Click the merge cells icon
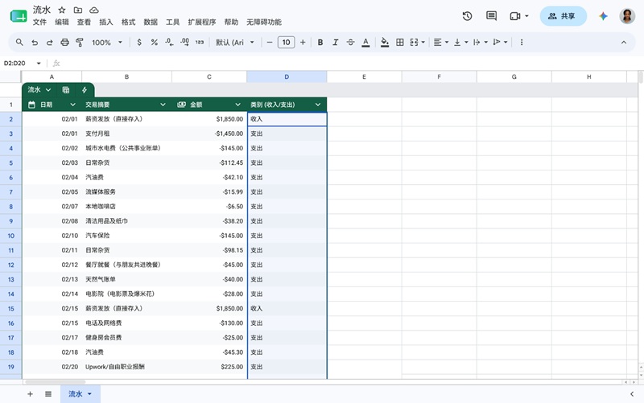Image resolution: width=644 pixels, height=403 pixels. click(x=414, y=43)
